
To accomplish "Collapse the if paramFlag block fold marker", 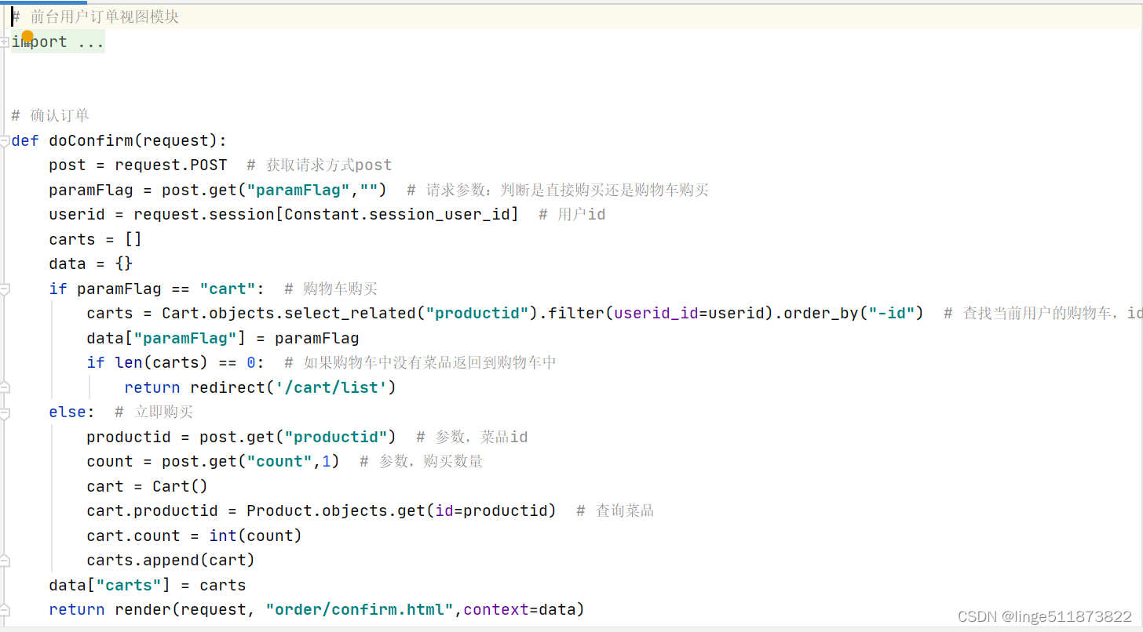I will [x=5, y=289].
